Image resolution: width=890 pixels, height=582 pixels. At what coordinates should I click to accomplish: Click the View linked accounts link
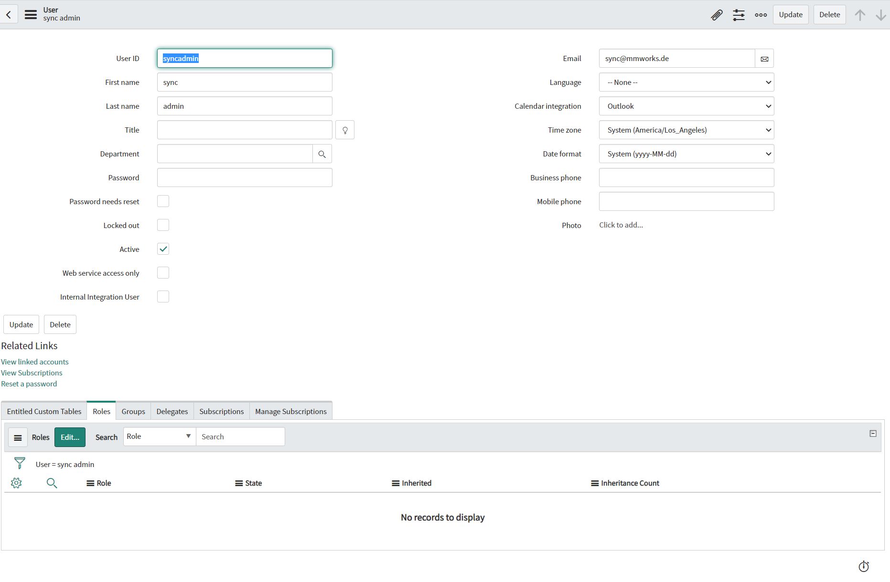coord(34,362)
